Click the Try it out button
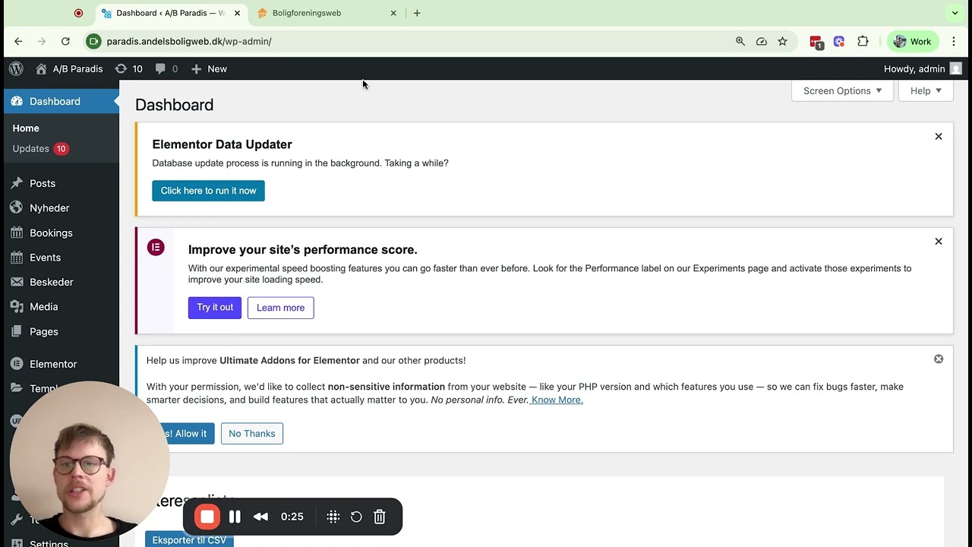The image size is (972, 547). pos(215,307)
